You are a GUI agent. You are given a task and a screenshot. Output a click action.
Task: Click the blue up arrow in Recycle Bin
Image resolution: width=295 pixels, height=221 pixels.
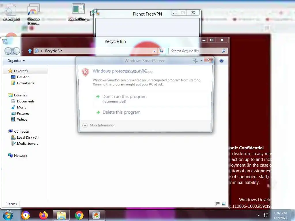(30, 51)
